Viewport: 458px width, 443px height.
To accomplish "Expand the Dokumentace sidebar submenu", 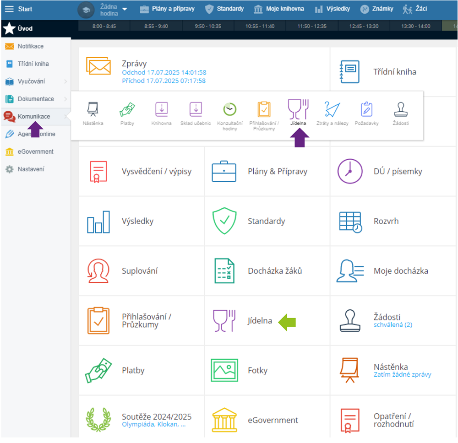I will coord(65,99).
